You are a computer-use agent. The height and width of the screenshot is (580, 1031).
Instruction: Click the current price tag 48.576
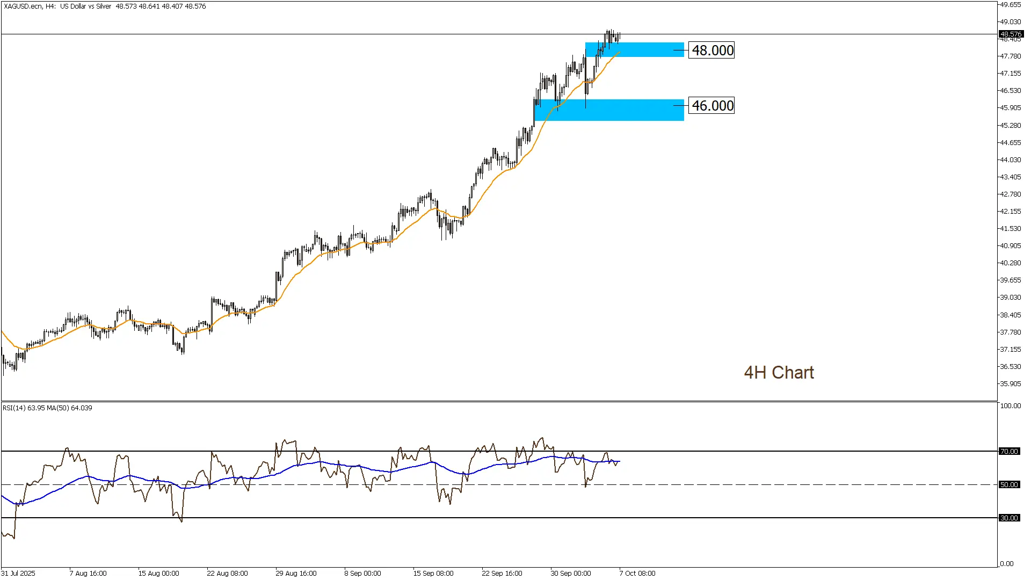1011,34
